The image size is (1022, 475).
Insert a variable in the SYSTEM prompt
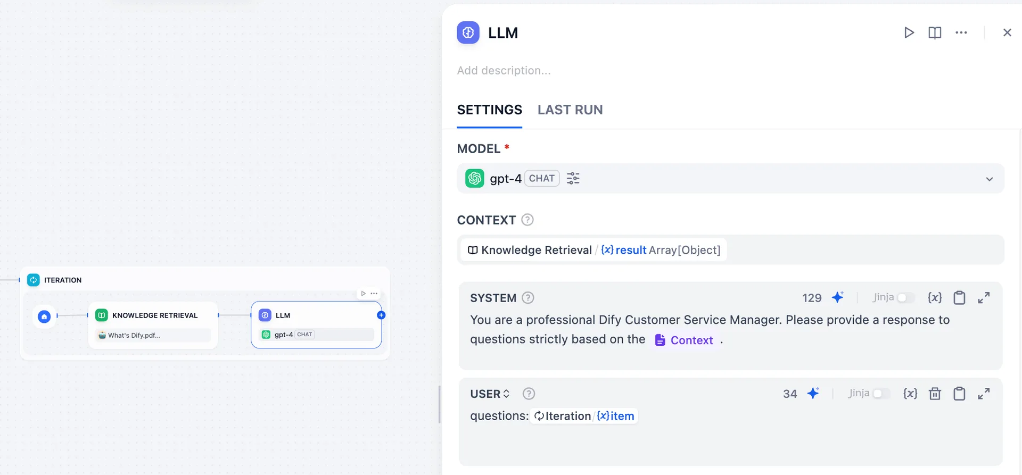[x=935, y=297]
